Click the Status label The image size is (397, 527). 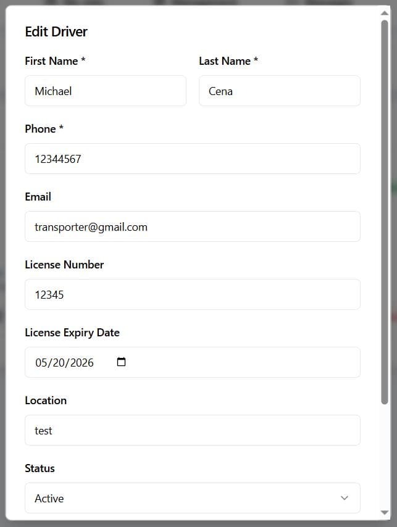point(40,468)
